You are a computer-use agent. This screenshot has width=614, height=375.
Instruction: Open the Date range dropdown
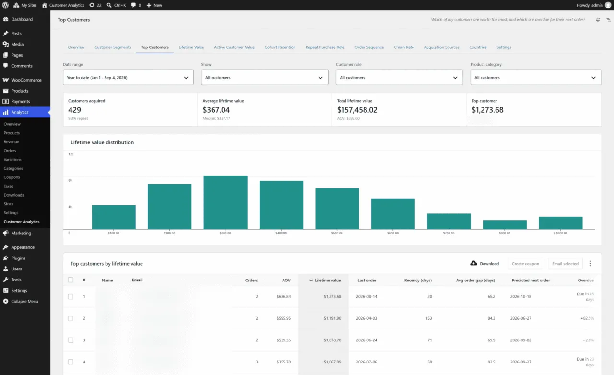[128, 77]
